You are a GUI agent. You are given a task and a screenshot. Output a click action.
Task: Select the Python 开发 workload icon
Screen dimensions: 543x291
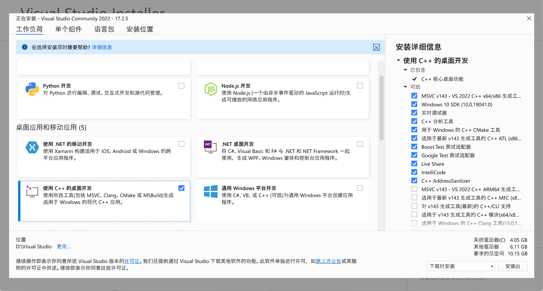pos(32,89)
